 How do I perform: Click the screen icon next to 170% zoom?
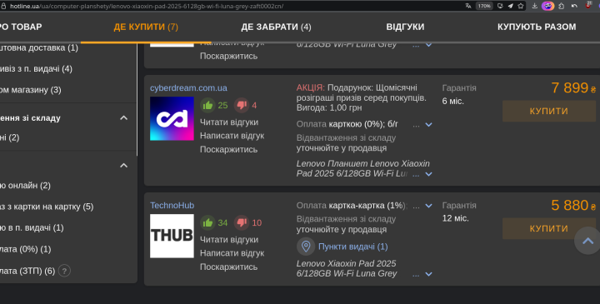click(x=500, y=6)
